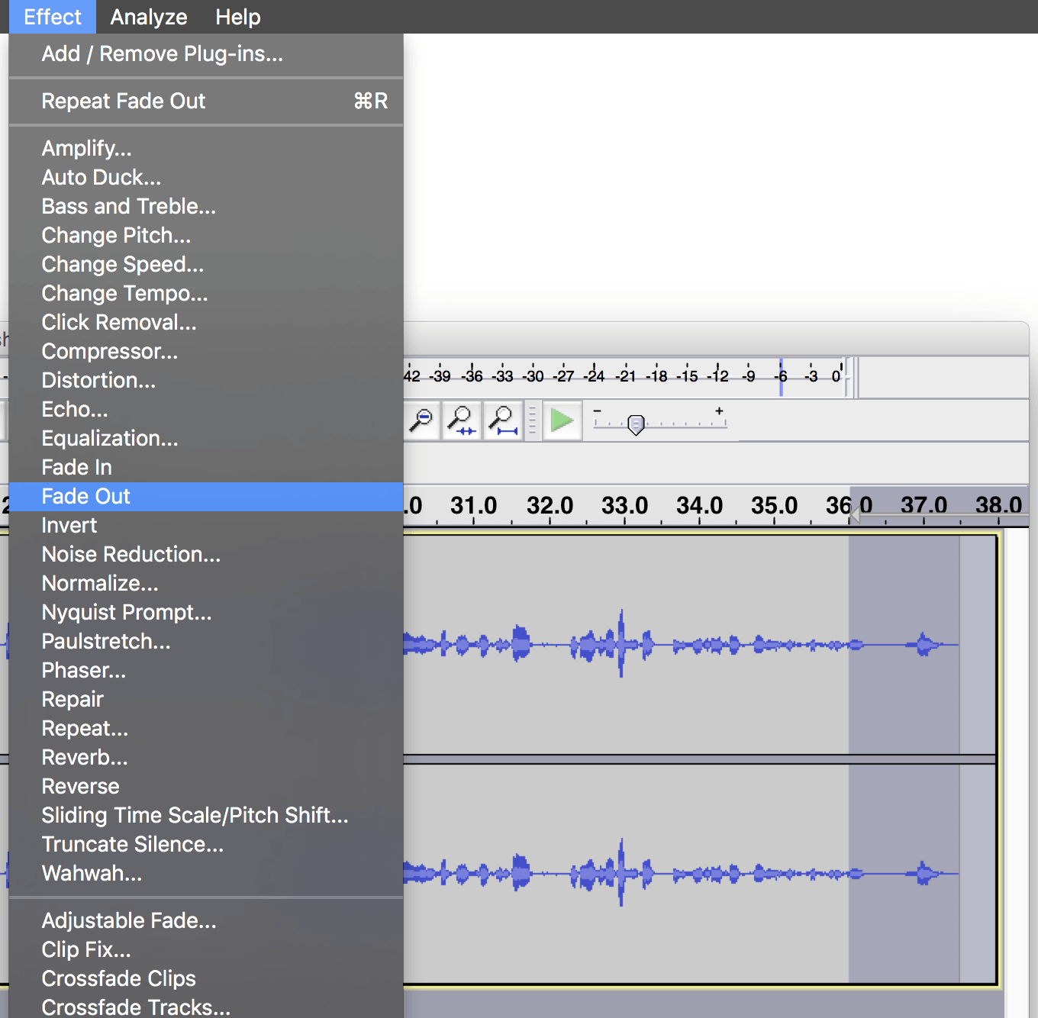
Task: Select Repeat Fade Out
Action: (x=123, y=101)
